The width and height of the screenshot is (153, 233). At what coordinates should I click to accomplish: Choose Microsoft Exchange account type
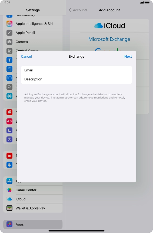point(109,39)
